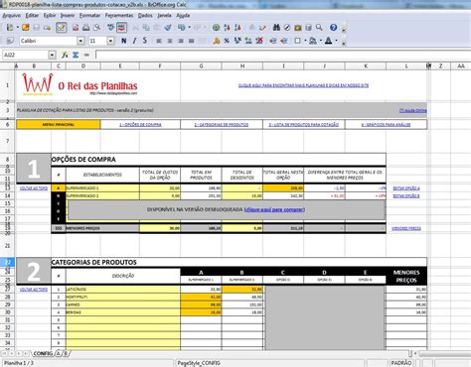
Task: Sort ascending with the A-Z icon
Action: pyautogui.click(x=227, y=28)
